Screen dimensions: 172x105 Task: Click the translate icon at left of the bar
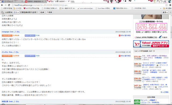click(x=3, y=12)
